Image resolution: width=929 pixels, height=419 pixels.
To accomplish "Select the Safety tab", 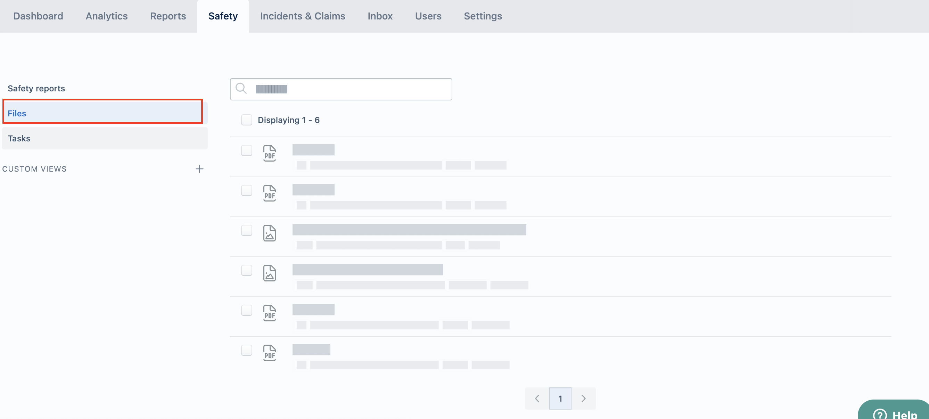I will click(x=223, y=16).
